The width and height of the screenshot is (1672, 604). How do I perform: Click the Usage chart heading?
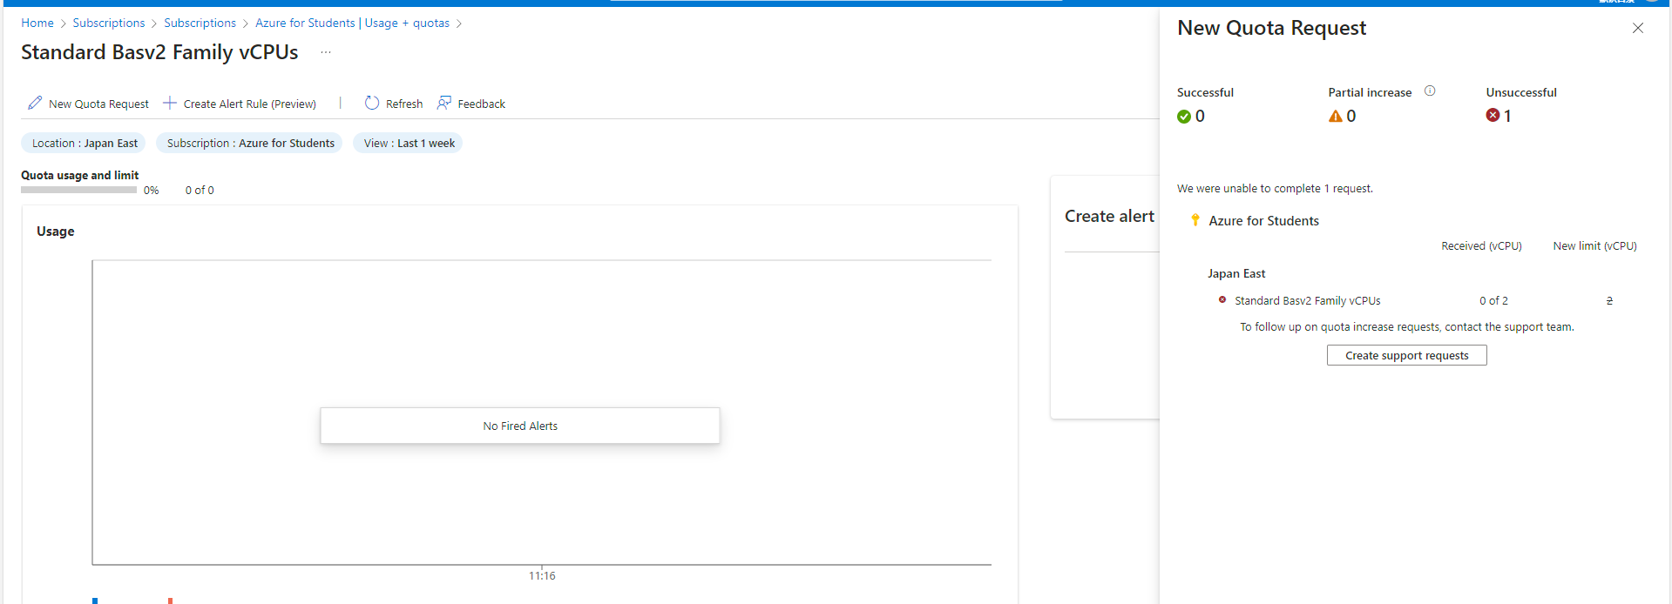point(56,231)
